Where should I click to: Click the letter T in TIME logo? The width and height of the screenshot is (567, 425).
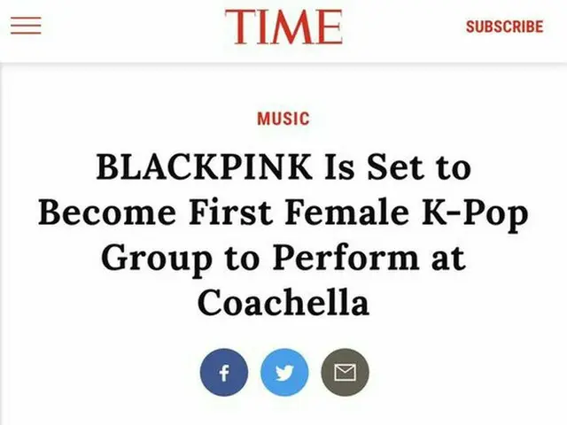point(238,27)
